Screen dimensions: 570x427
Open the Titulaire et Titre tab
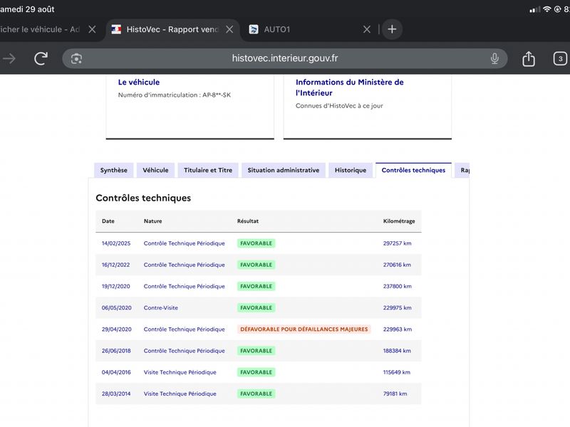(x=208, y=170)
